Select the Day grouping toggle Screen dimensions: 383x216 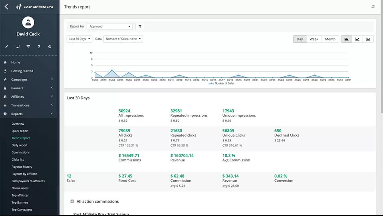click(300, 39)
